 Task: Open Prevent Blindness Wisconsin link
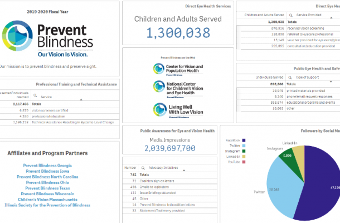point(47,193)
